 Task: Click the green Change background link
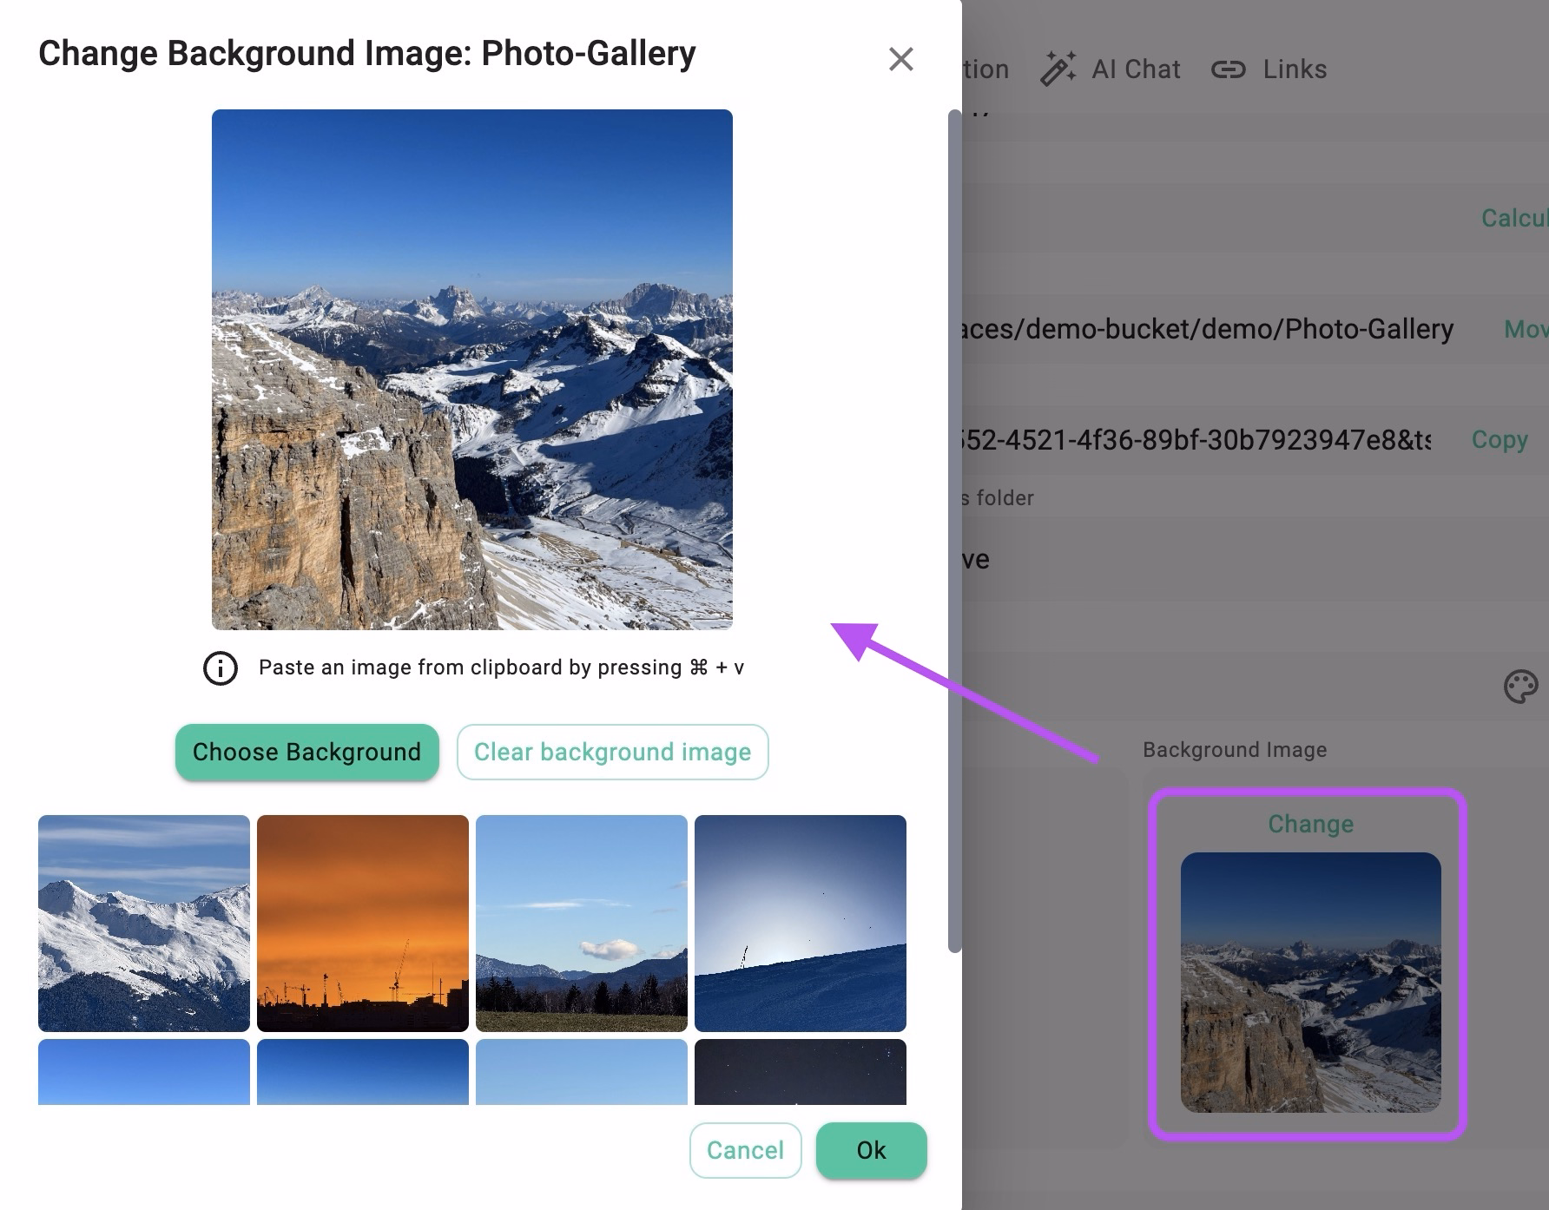[1310, 824]
